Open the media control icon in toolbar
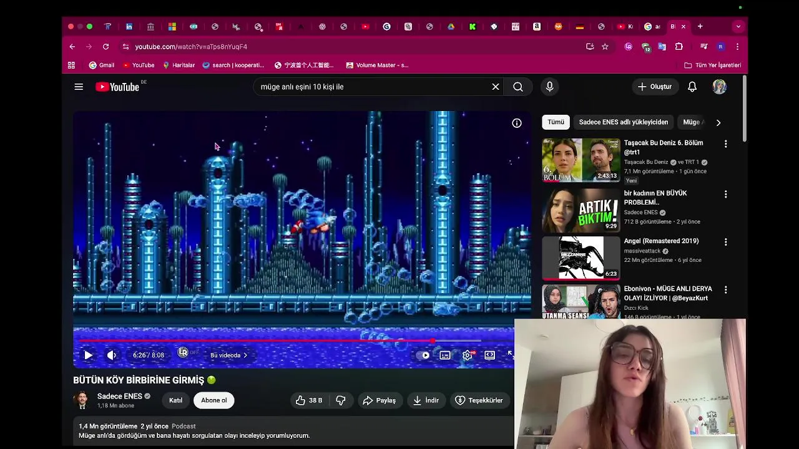799x449 pixels. pyautogui.click(x=704, y=47)
